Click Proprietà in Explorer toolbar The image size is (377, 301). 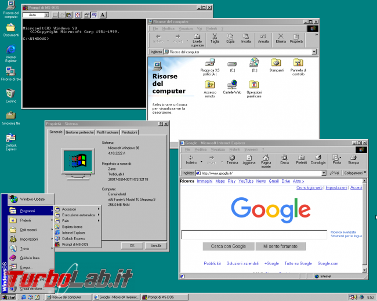tap(296, 38)
